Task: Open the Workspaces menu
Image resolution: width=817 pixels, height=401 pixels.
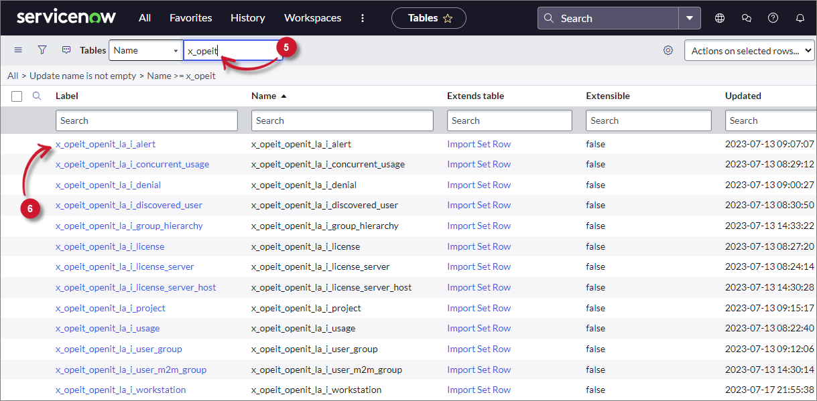Action: click(312, 18)
